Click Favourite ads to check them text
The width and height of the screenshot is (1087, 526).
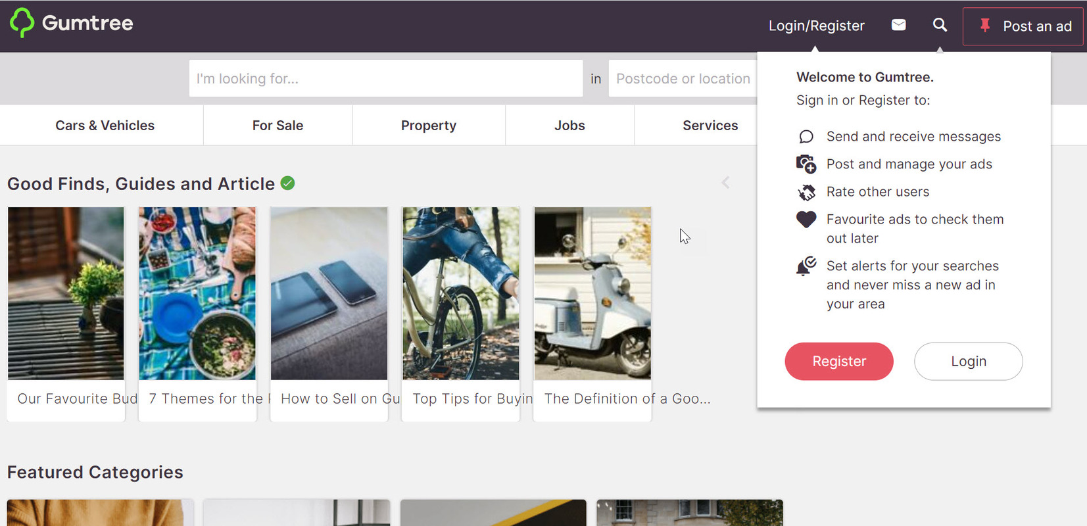pyautogui.click(x=915, y=219)
